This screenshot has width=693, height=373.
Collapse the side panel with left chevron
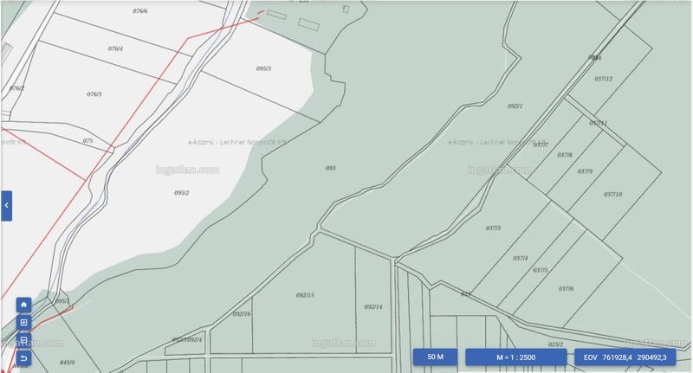pyautogui.click(x=6, y=206)
